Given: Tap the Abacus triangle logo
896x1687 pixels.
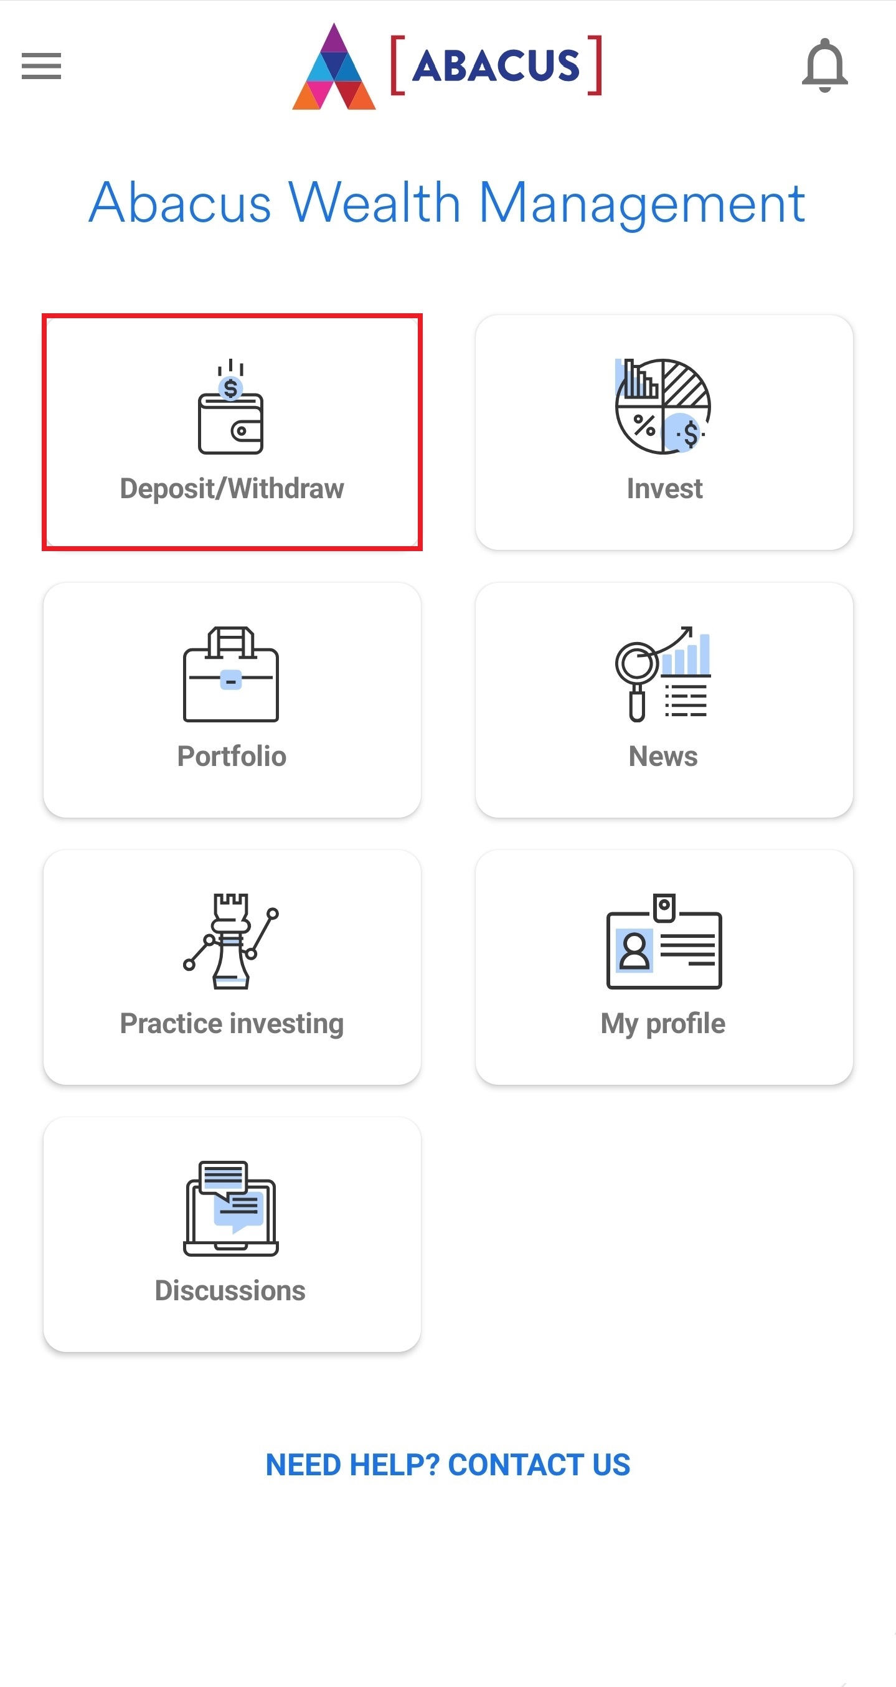Looking at the screenshot, I should [334, 66].
